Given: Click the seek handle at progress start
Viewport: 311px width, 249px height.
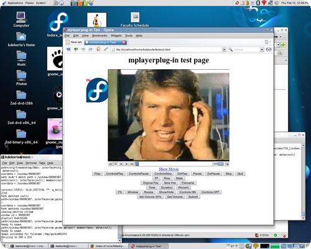Looking at the screenshot, I should (137, 164).
